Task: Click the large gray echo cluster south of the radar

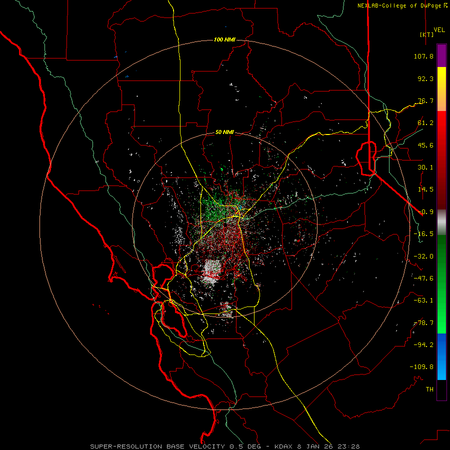Action: [212, 271]
